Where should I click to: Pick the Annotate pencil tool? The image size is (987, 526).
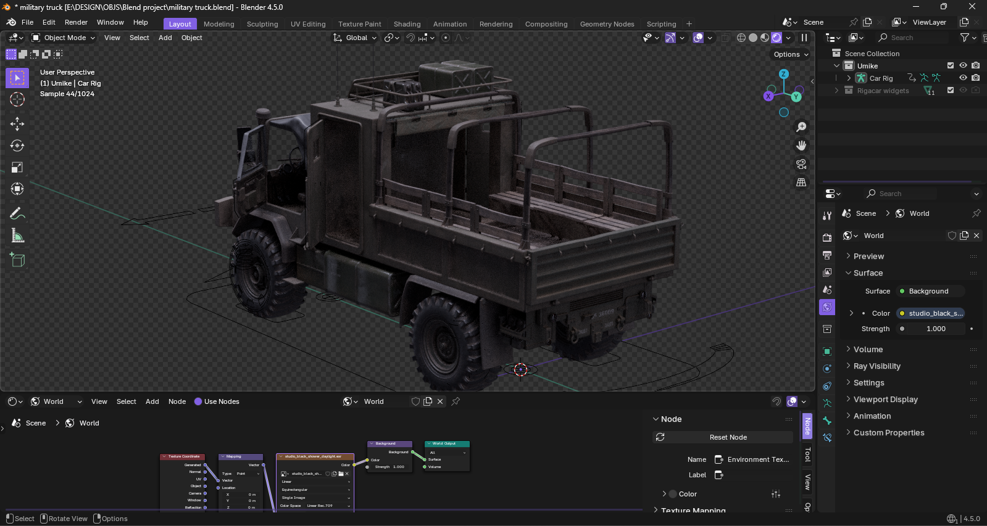(17, 213)
